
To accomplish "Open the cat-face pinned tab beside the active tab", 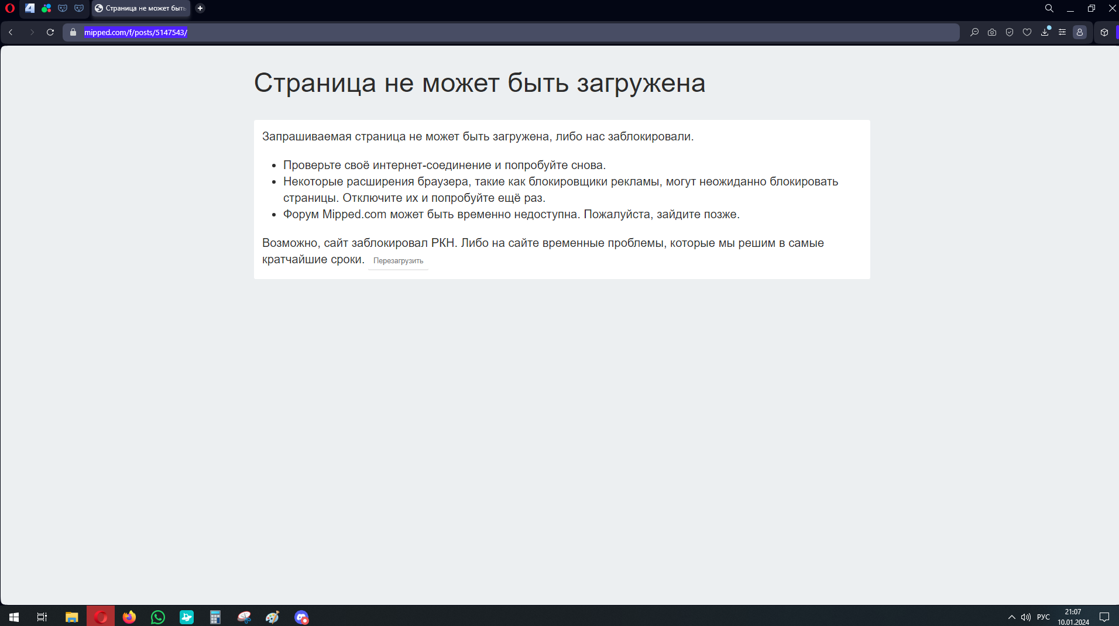I will (79, 8).
